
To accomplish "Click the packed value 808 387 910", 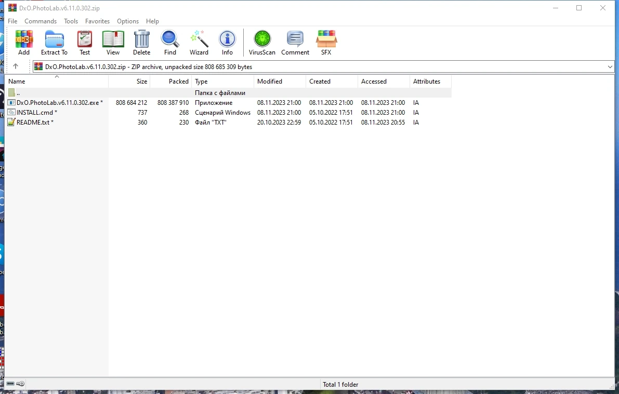I will coord(173,103).
